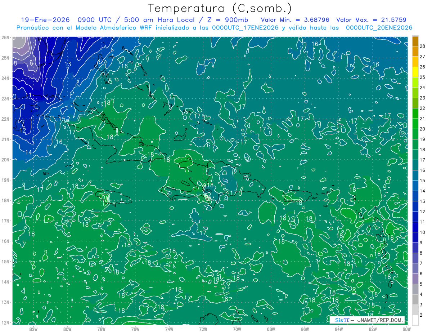Click the orange top swatch of the colorbar
The height and width of the screenshot is (334, 432).
tap(415, 41)
